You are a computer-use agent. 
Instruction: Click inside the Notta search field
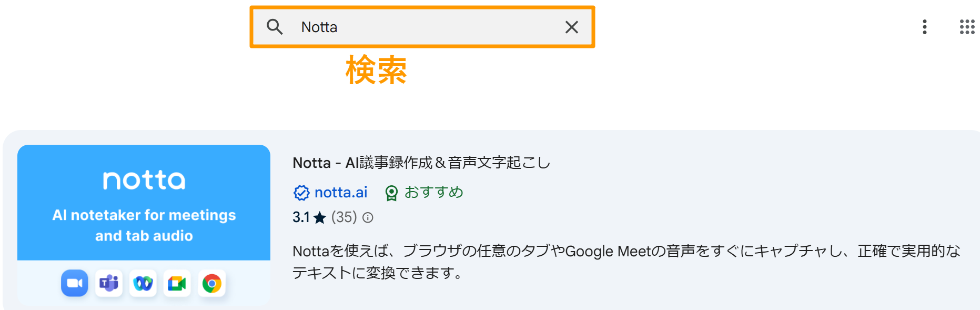[x=422, y=27]
